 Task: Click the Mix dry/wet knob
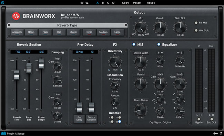[x=141, y=28]
